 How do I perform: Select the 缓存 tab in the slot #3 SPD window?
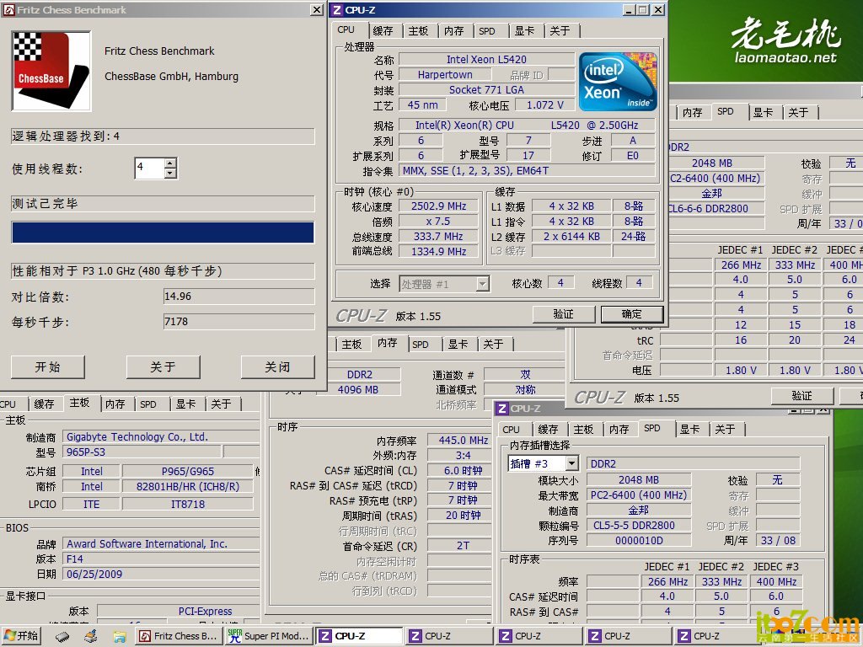548,429
